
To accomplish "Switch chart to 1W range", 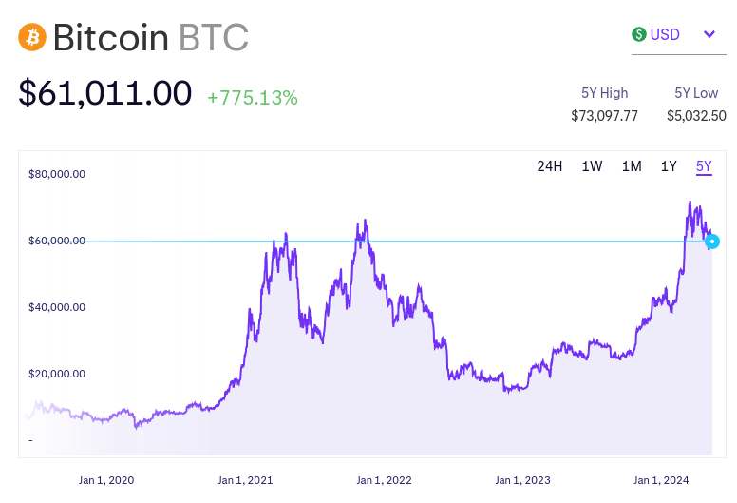I will pyautogui.click(x=592, y=166).
